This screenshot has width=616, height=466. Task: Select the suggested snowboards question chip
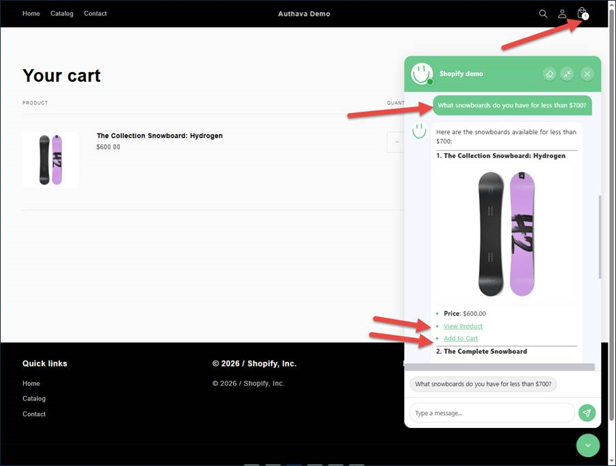[483, 384]
